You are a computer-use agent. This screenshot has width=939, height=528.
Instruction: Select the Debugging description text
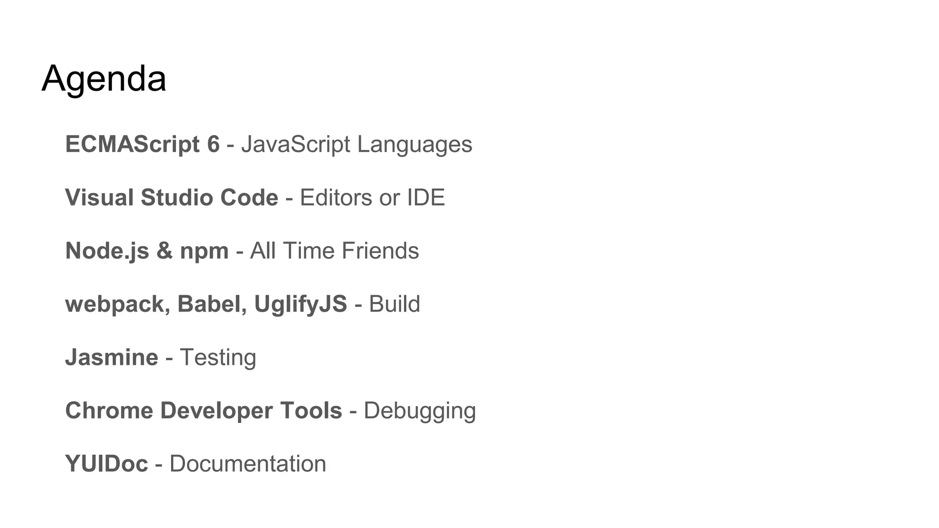point(420,410)
